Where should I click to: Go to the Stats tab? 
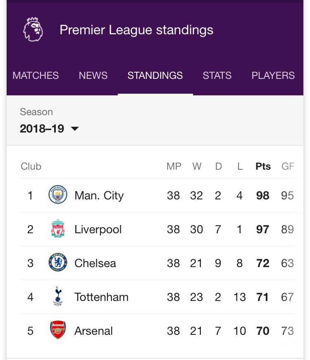[217, 76]
